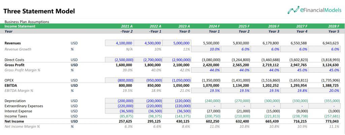Click the eFinancialModels logo
This screenshot has height=135, width=345.
tap(314, 10)
